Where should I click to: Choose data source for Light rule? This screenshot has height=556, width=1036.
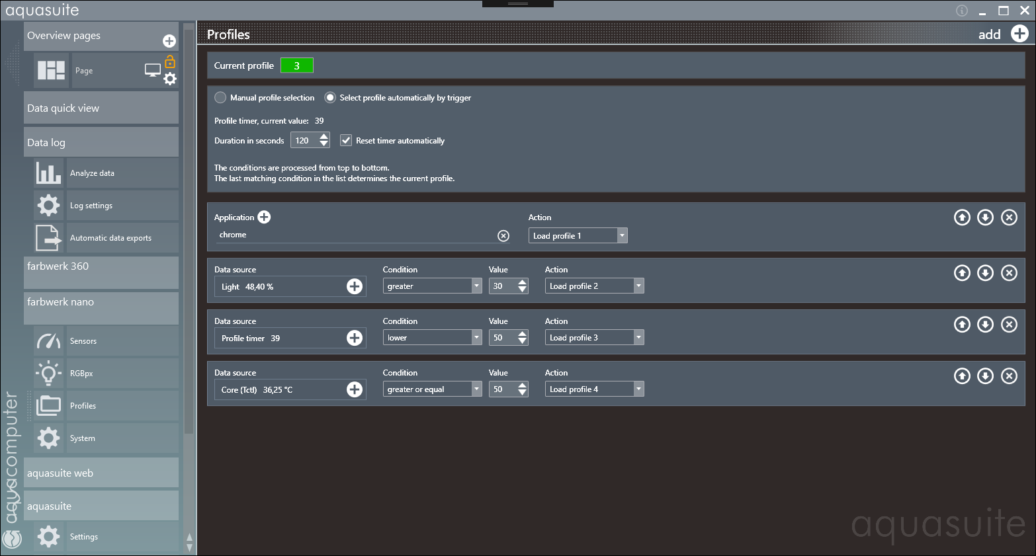click(355, 286)
